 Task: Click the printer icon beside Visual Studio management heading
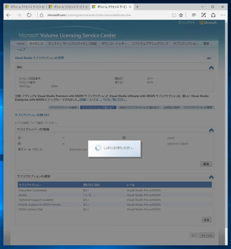(x=209, y=58)
